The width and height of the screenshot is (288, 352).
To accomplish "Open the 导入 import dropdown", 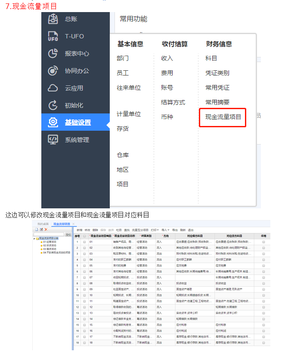I will tap(165, 230).
